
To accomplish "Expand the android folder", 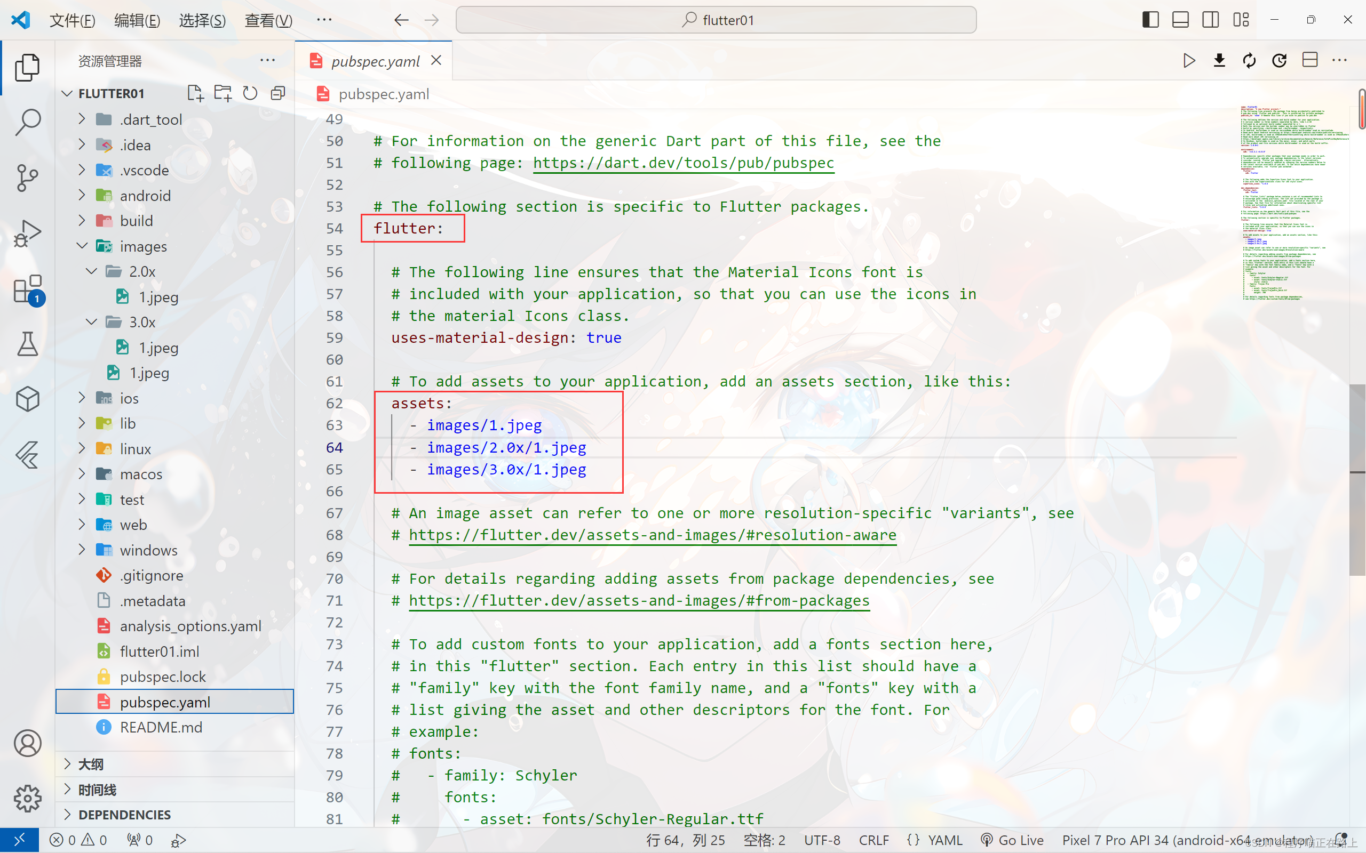I will point(145,196).
